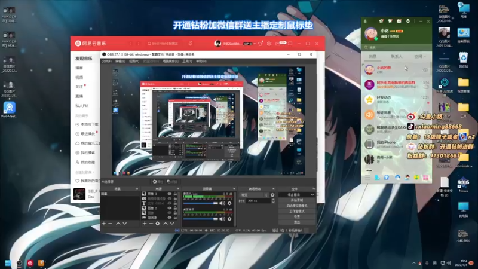Pop out the 来源 dock panel
The image size is (478, 269).
pos(177,189)
